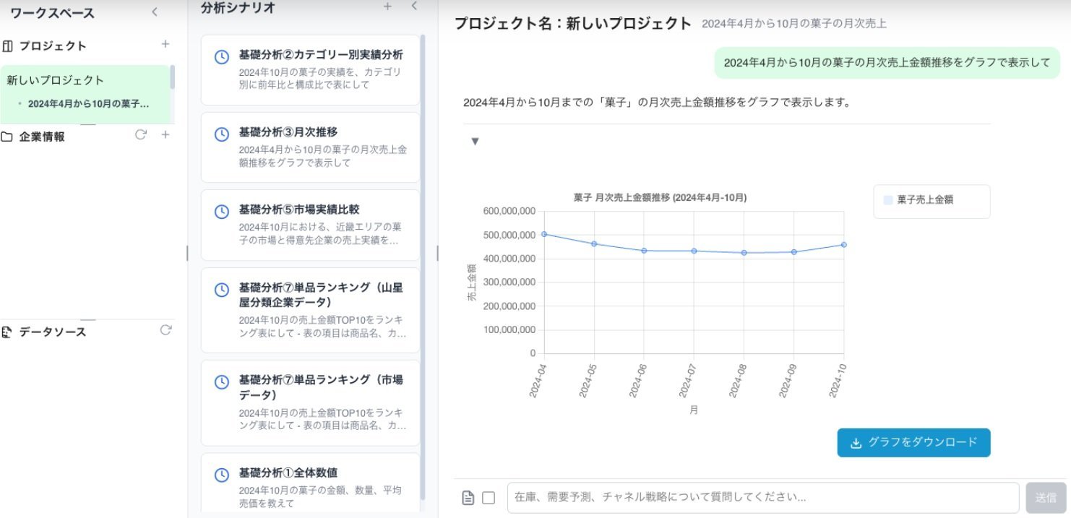Refresh the 企業情報 section
Viewport: 1071px width, 518px height.
point(141,134)
